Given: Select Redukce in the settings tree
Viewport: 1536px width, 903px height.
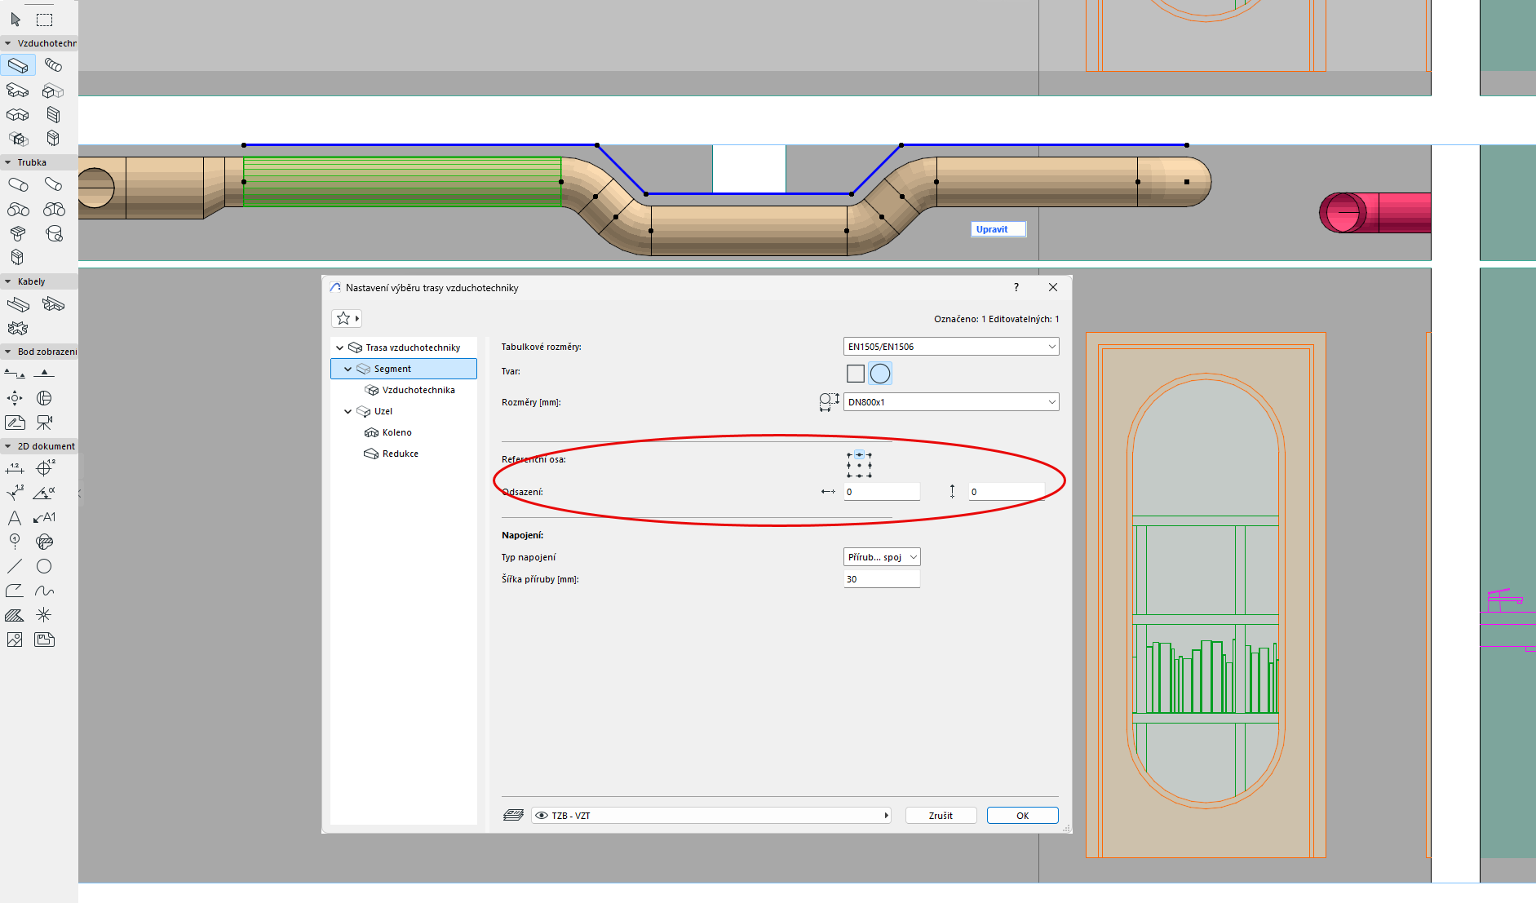Looking at the screenshot, I should tap(400, 454).
